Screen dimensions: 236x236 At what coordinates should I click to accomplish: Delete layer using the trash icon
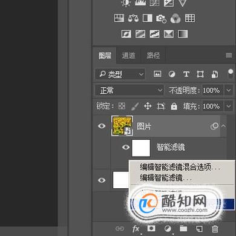pos(215,229)
